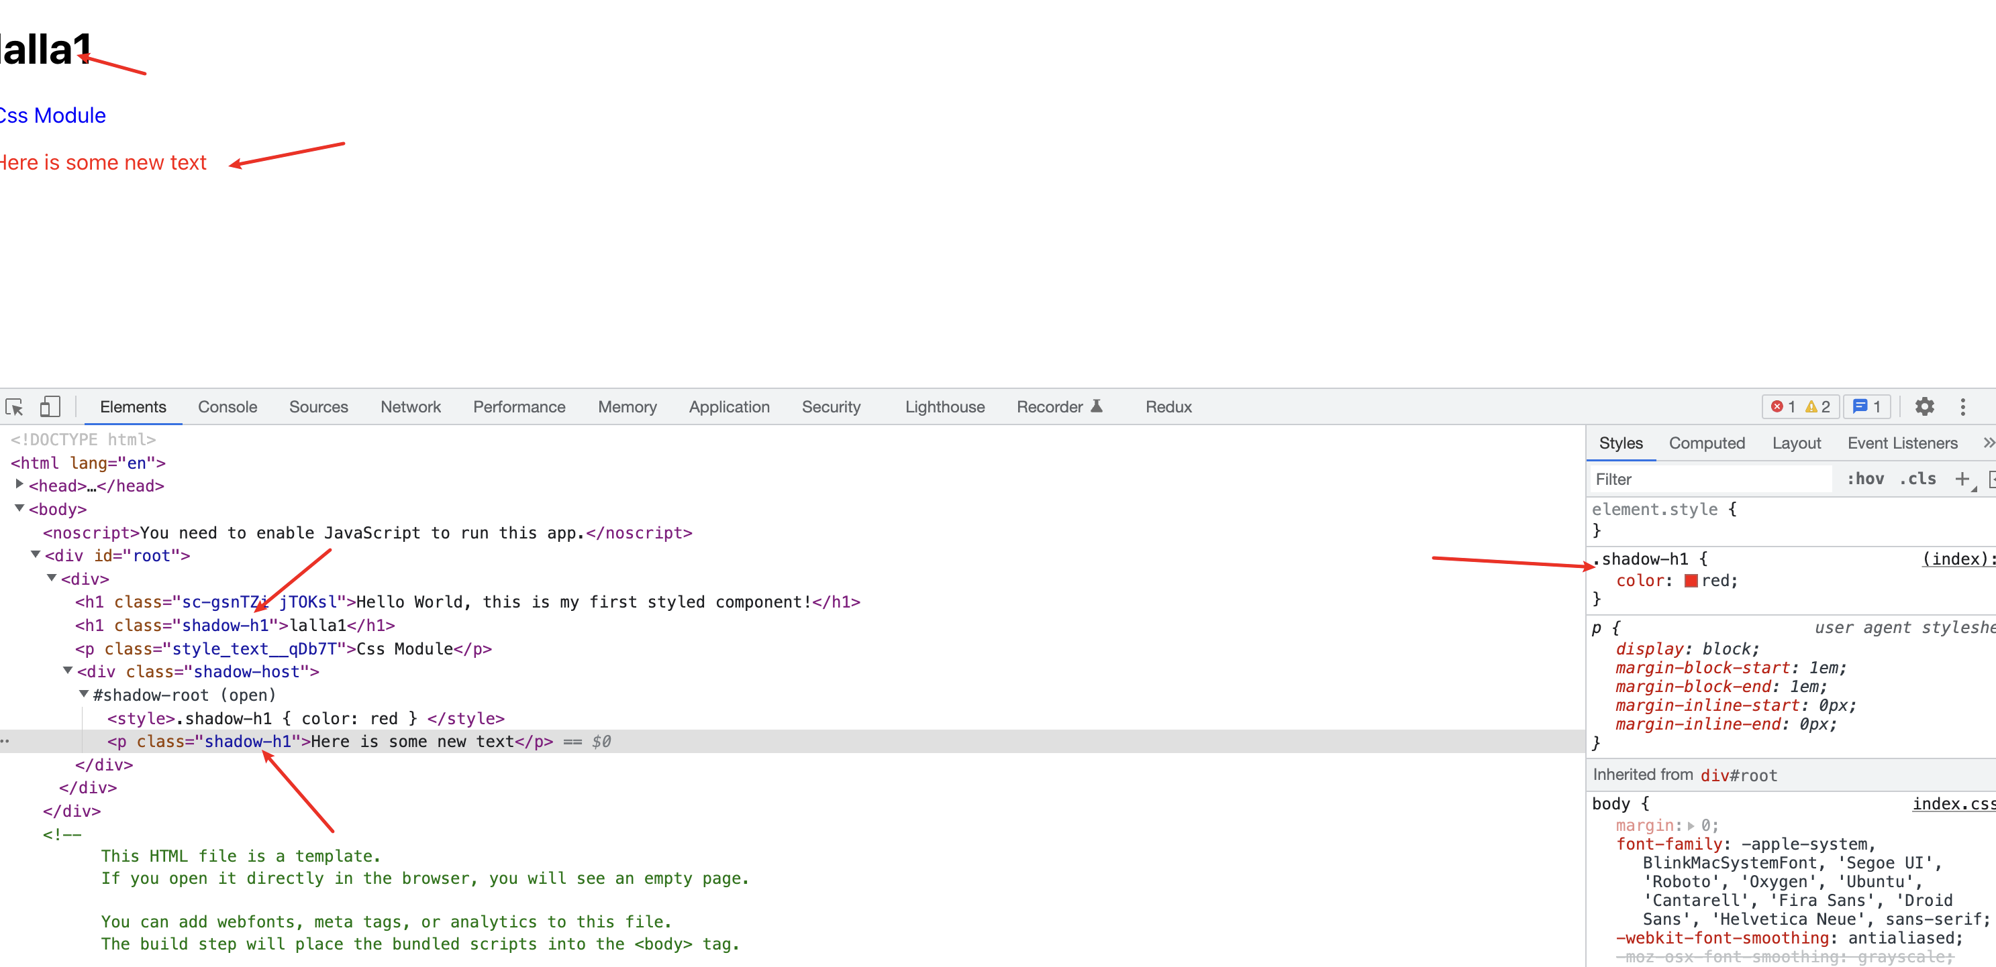Image resolution: width=1996 pixels, height=967 pixels.
Task: Collapse the shadow-host div node
Action: (68, 671)
